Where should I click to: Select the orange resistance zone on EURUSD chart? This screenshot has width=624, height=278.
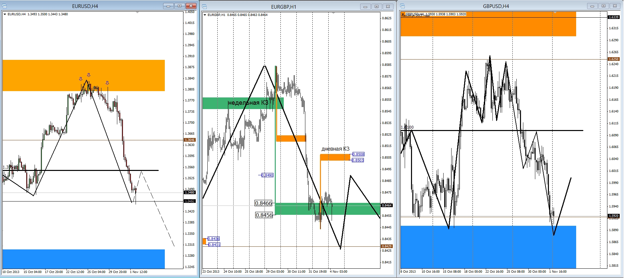point(84,75)
